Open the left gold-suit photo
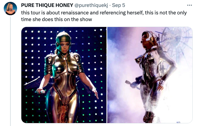The width and height of the screenshot is (198, 126). pyautogui.click(x=64, y=75)
